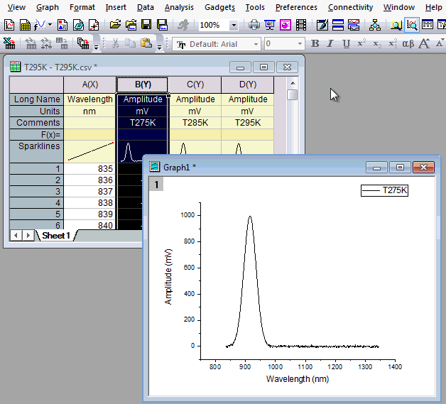The width and height of the screenshot is (446, 404).
Task: Click the Greek symbols αβ icon
Action: (x=408, y=44)
